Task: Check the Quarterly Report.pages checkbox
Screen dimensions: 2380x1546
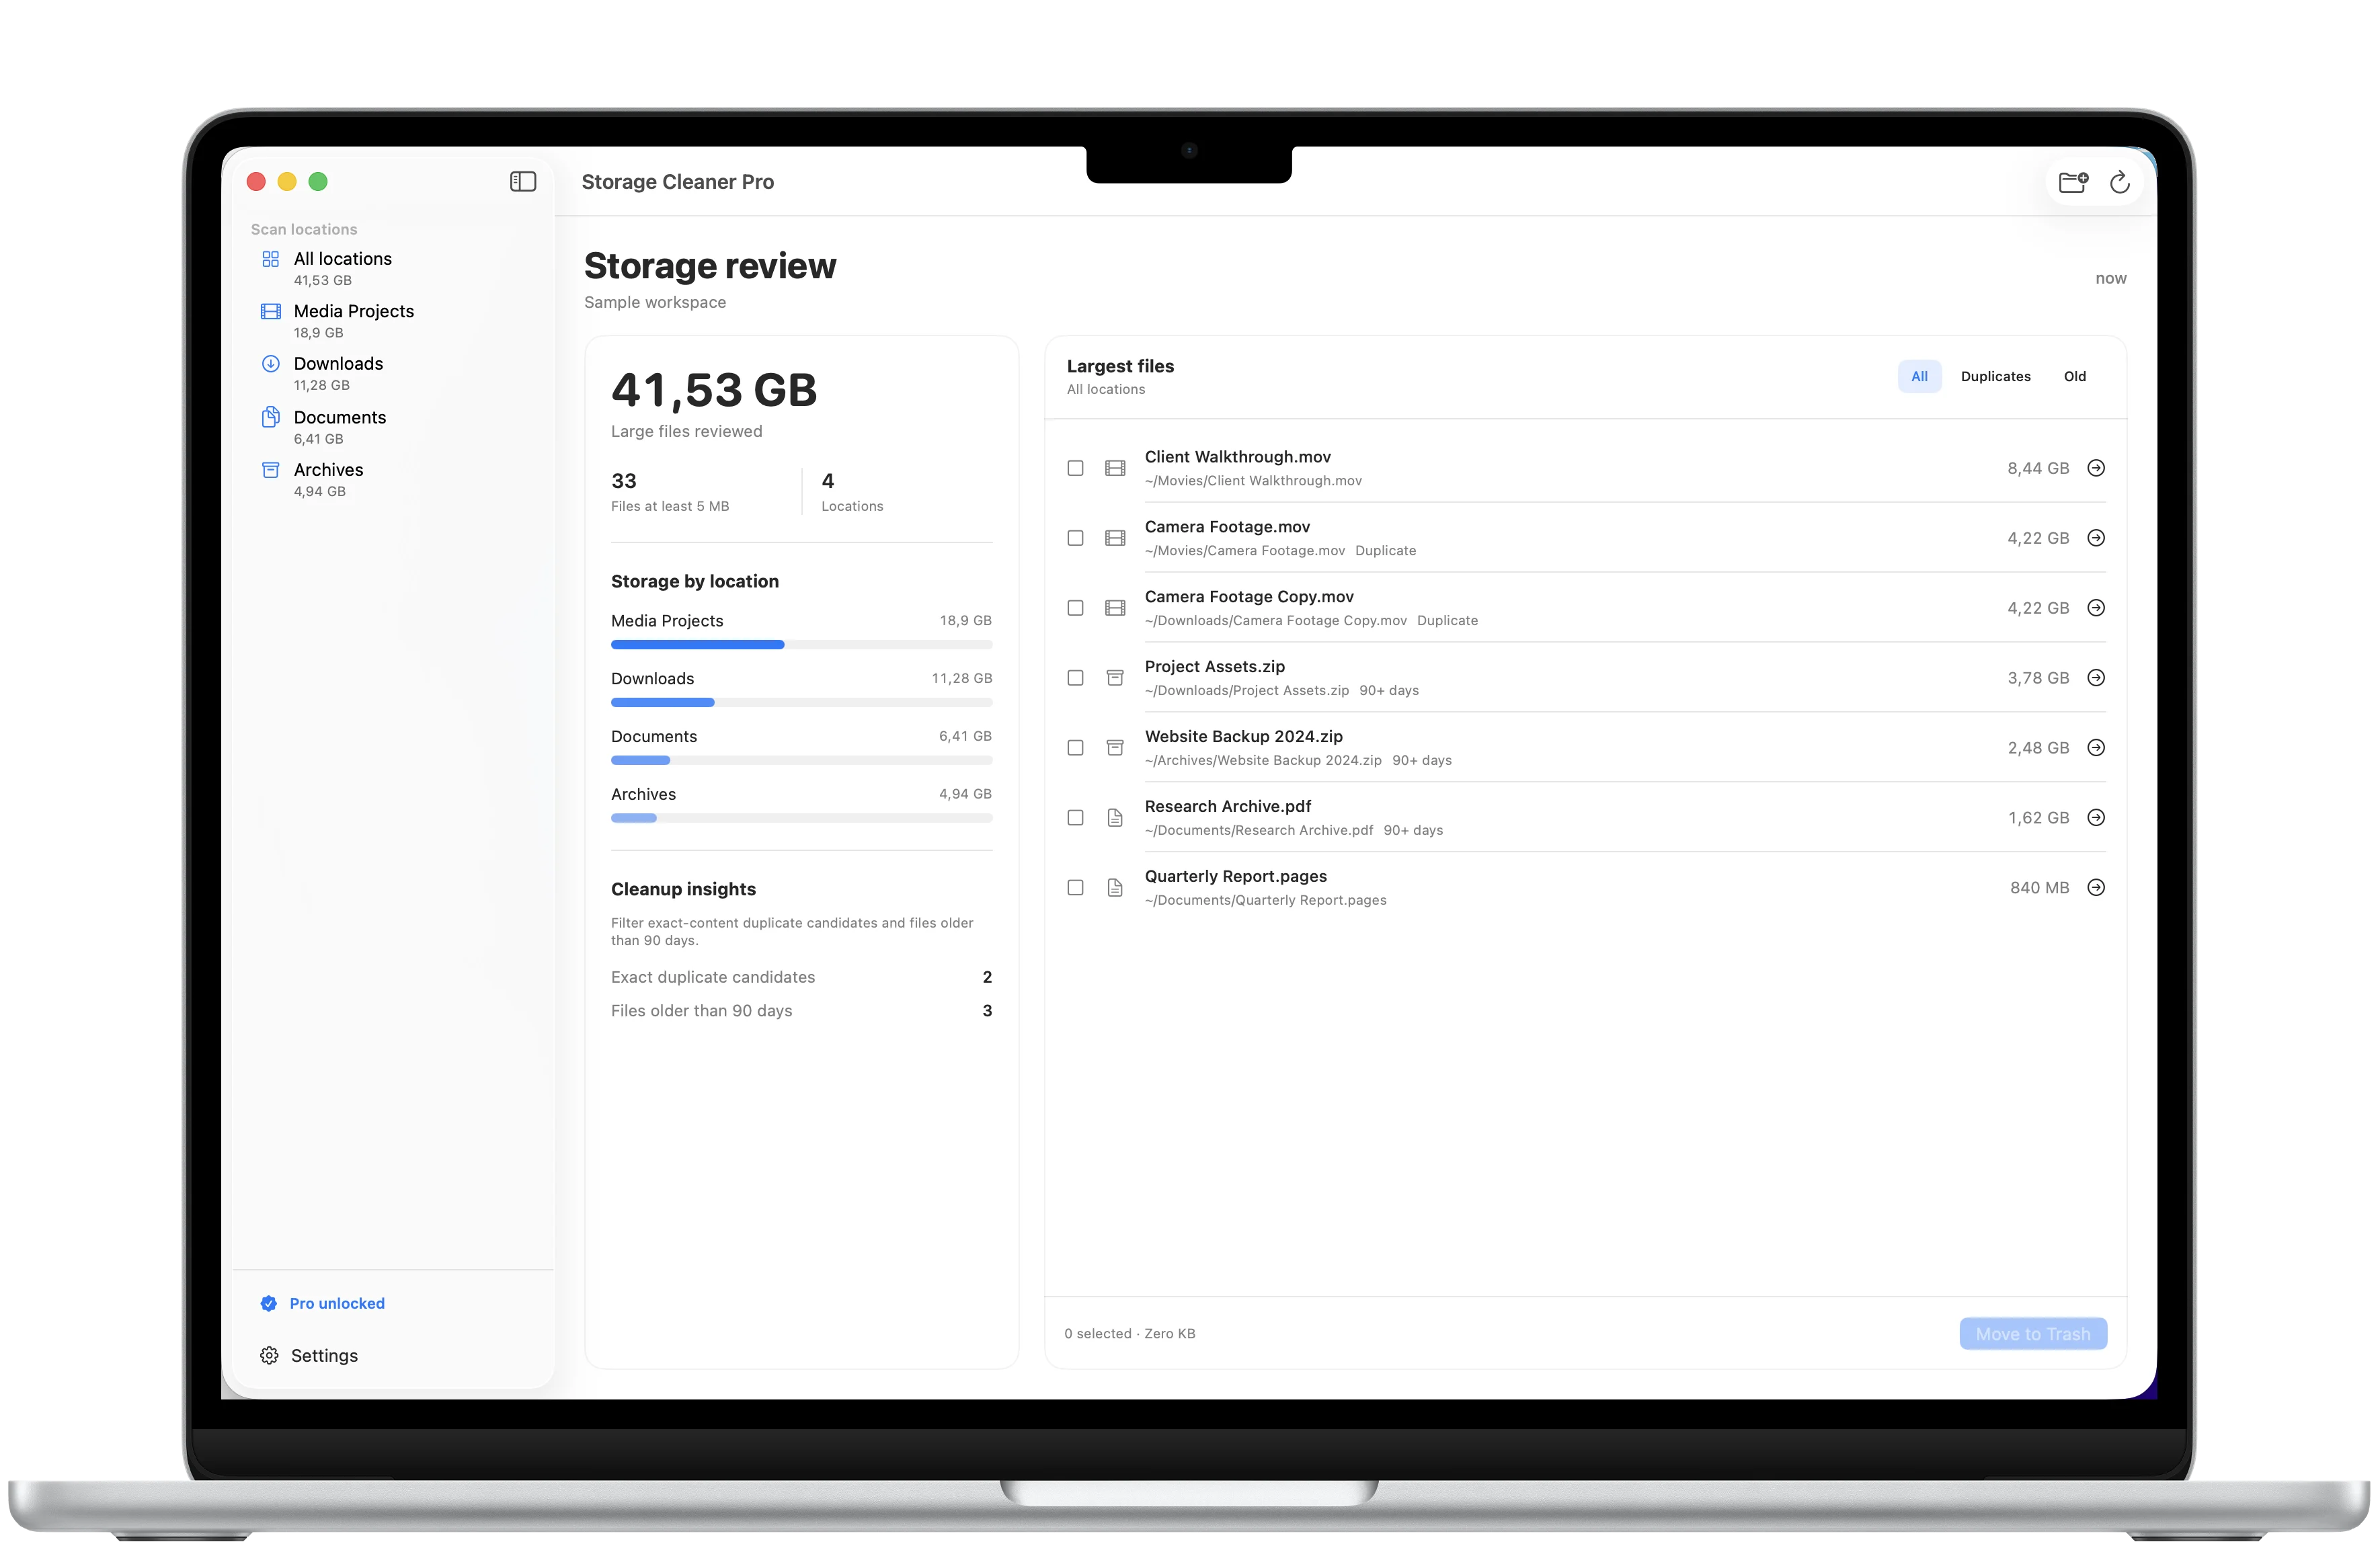Action: [1075, 888]
